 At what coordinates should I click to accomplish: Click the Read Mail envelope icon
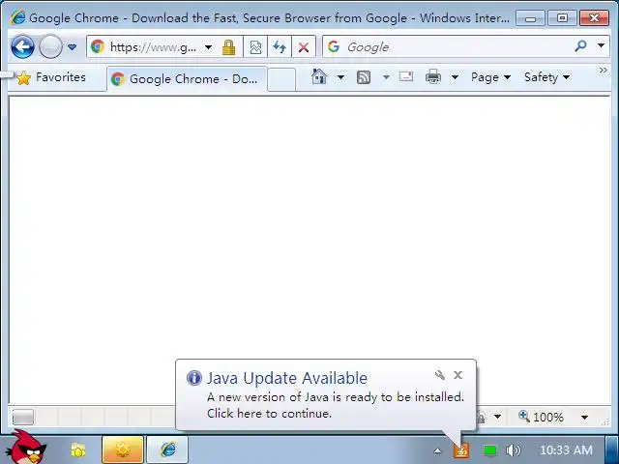coord(406,76)
